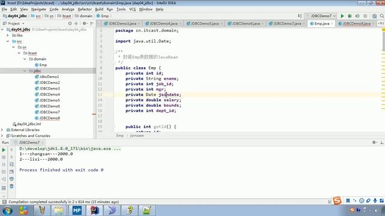Open Project Structure icon in toolbar
385x216 pixels.
coord(374,16)
